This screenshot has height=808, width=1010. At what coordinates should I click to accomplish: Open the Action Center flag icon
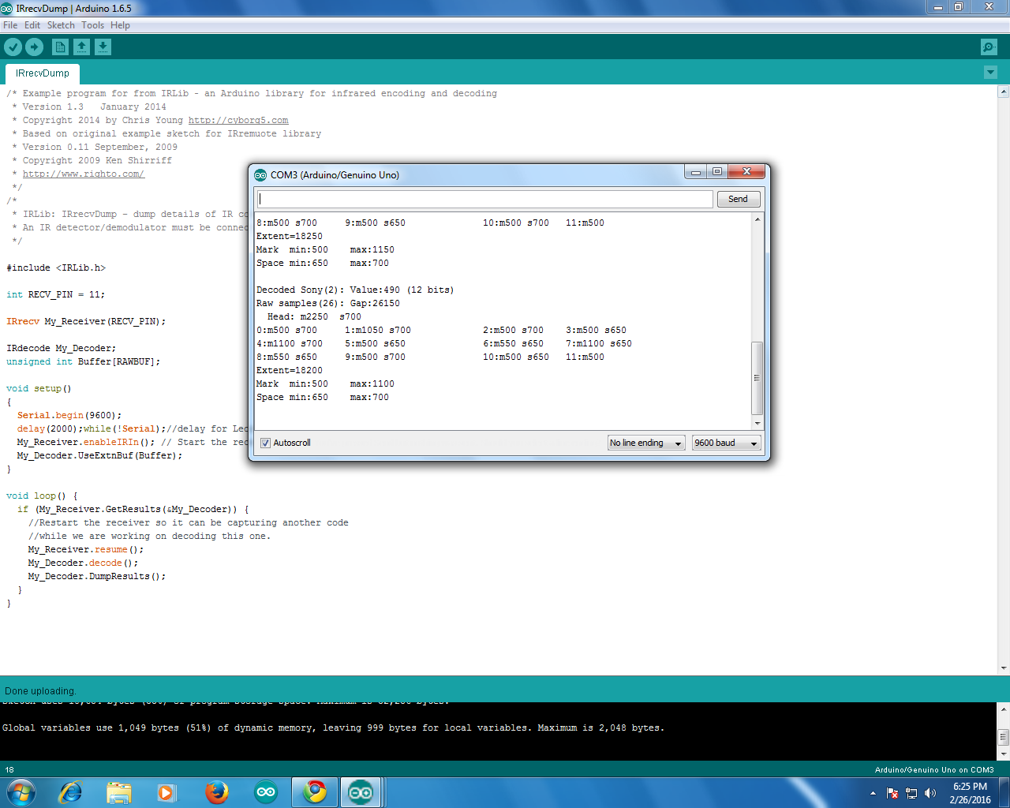(x=892, y=793)
